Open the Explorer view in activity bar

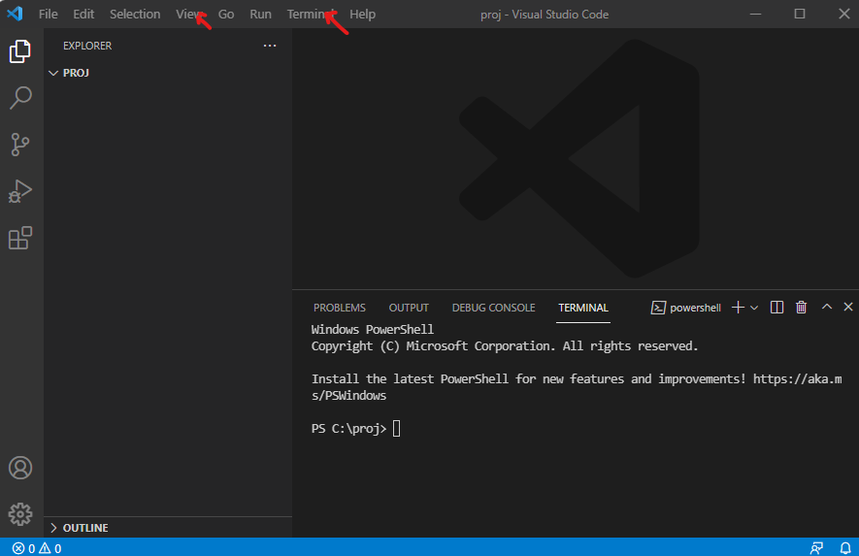20,51
